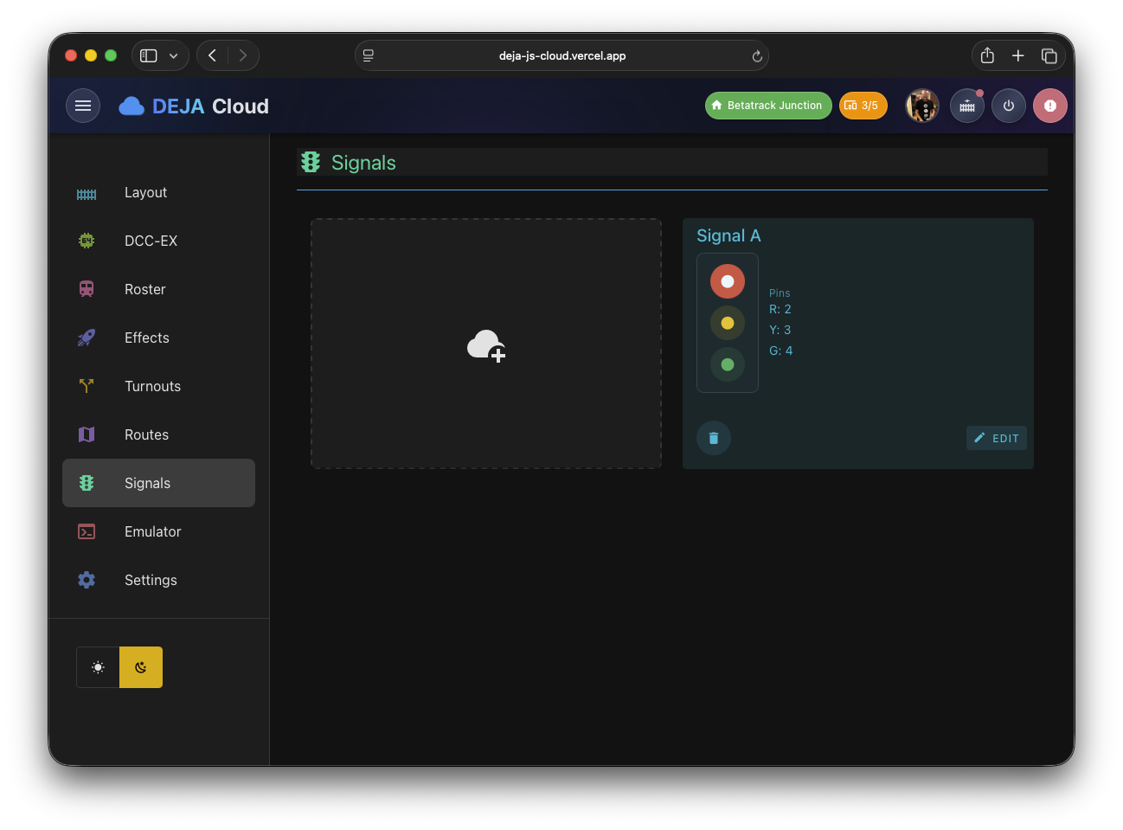This screenshot has height=830, width=1123.
Task: Toggle the sidebar with hamburger menu button
Action: point(83,105)
